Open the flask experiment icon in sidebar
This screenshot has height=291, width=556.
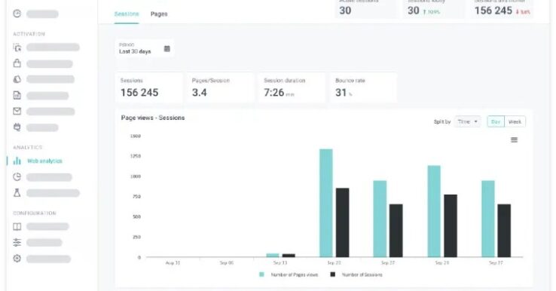(17, 193)
